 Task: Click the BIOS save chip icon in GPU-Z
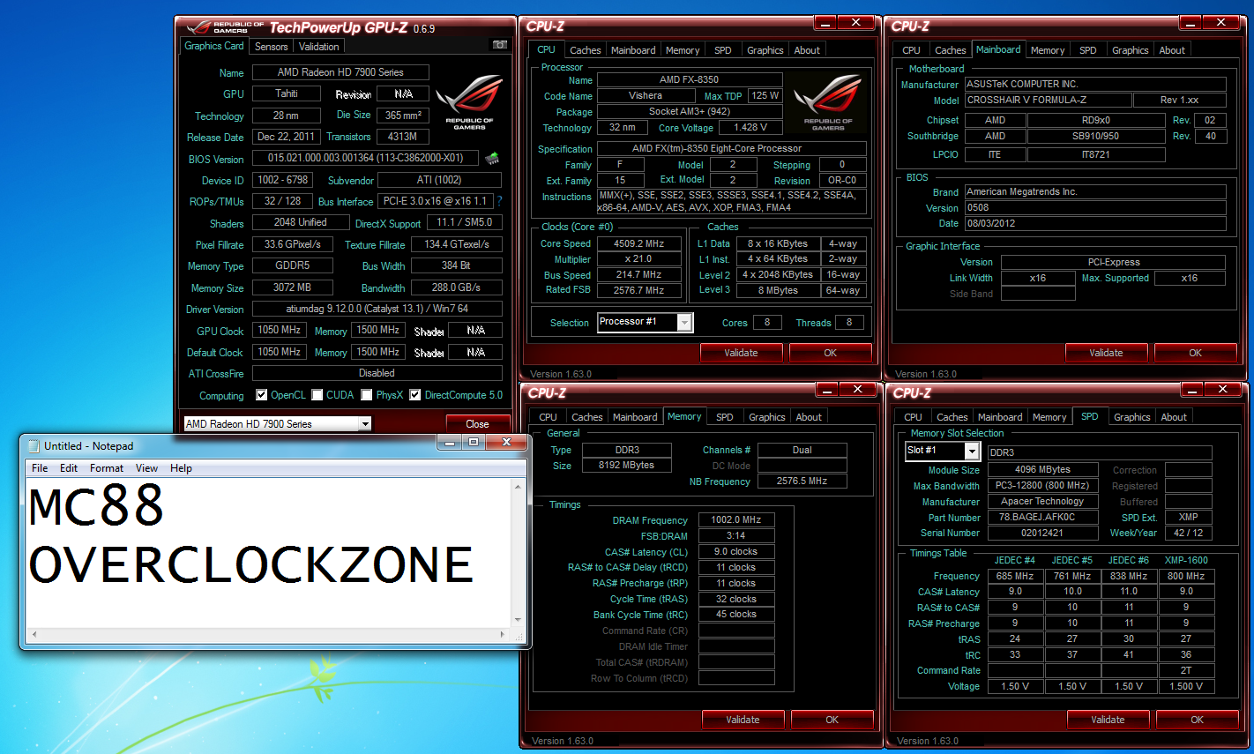click(x=492, y=159)
